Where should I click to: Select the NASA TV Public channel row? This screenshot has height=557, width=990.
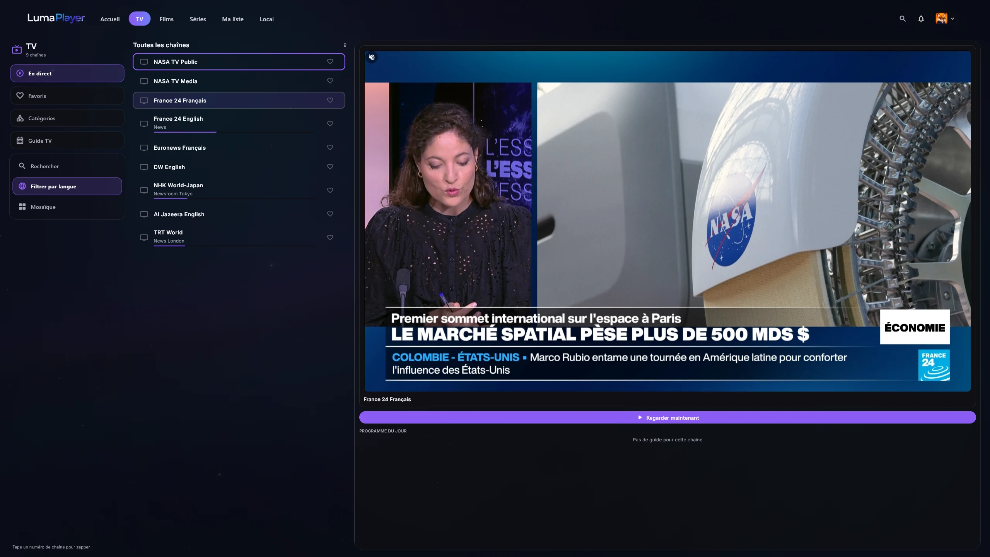coord(239,62)
